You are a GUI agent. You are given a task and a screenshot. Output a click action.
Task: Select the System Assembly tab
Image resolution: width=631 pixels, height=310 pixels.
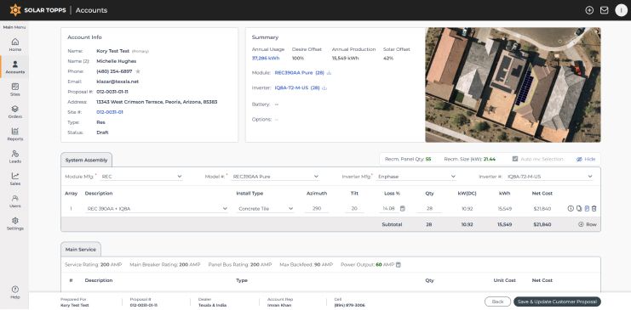pyautogui.click(x=86, y=160)
